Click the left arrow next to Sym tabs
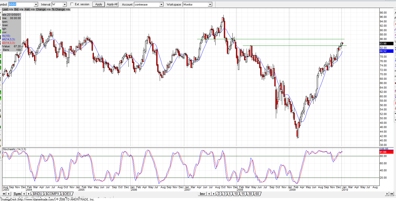Screen dimensions: 396x201 [x=24, y=194]
